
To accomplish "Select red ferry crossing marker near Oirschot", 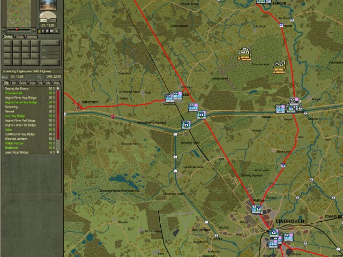I will pyautogui.click(x=113, y=116).
